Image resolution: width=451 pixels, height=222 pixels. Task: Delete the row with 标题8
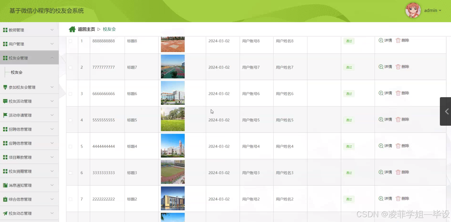click(x=402, y=40)
